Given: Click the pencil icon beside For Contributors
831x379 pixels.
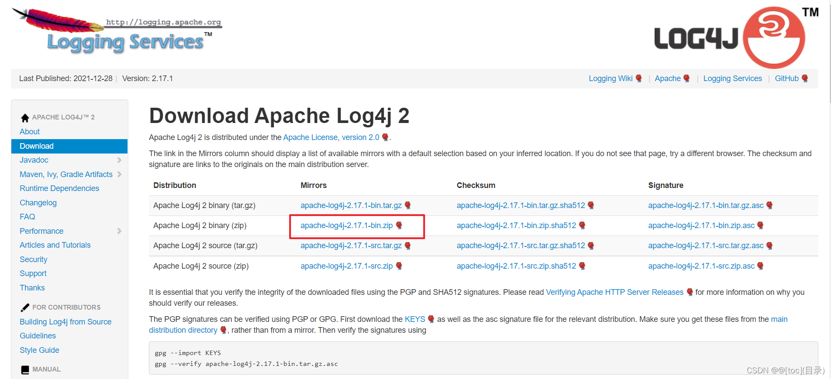Looking at the screenshot, I should pos(25,307).
